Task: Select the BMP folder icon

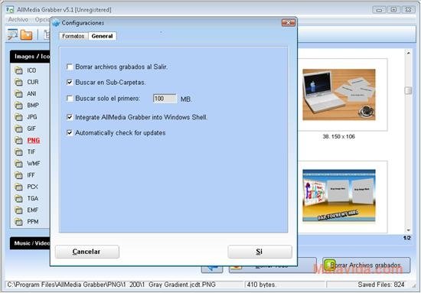Action: 18,105
